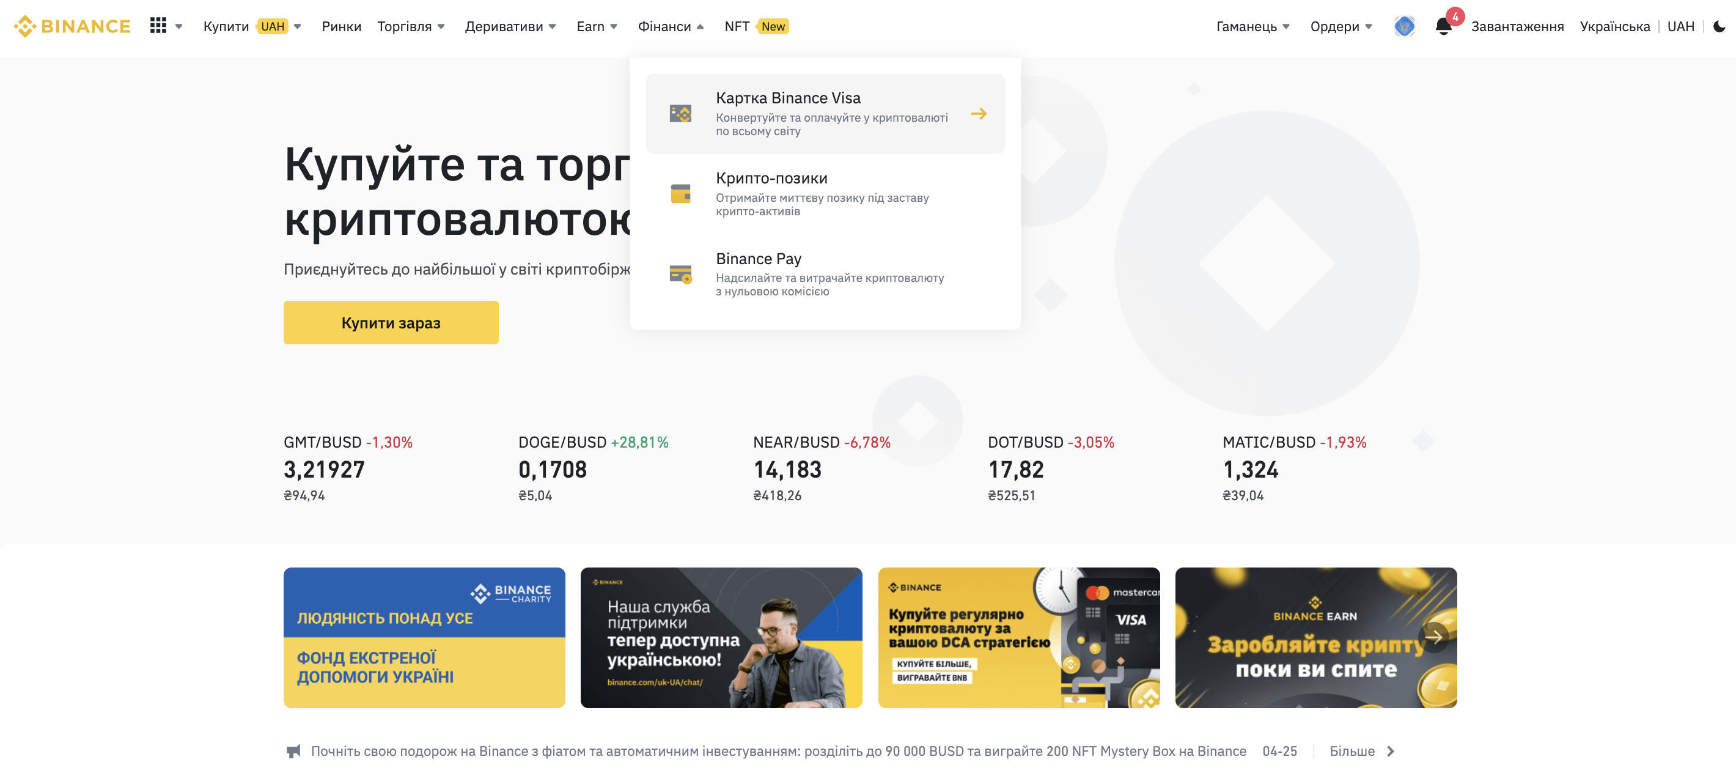Open the apps grid menu icon

pyautogui.click(x=158, y=26)
